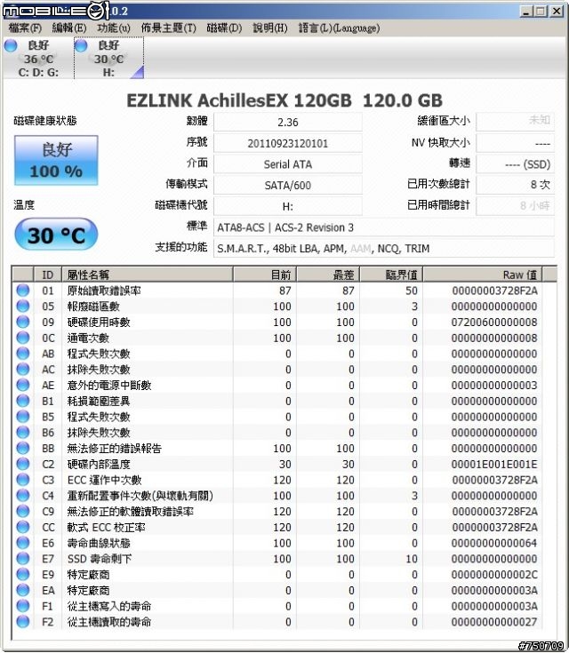Click the 30 °C temperature button

click(56, 235)
